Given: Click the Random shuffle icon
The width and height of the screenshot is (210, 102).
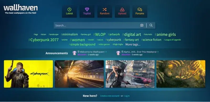Looking at the screenshot, I should tap(104, 9).
